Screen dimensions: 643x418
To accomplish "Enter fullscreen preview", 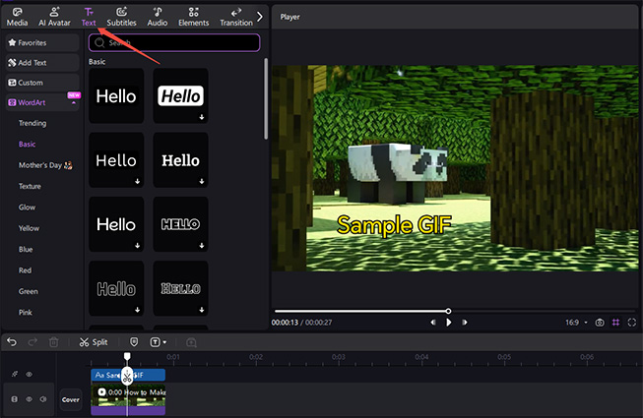I will 632,323.
